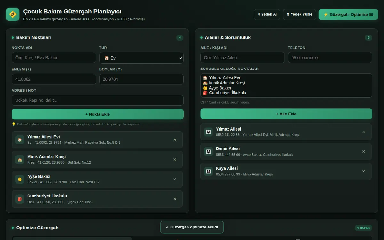Remove the Yılmaz Ailesi Evi point
The height and width of the screenshot is (240, 384).
175,140
